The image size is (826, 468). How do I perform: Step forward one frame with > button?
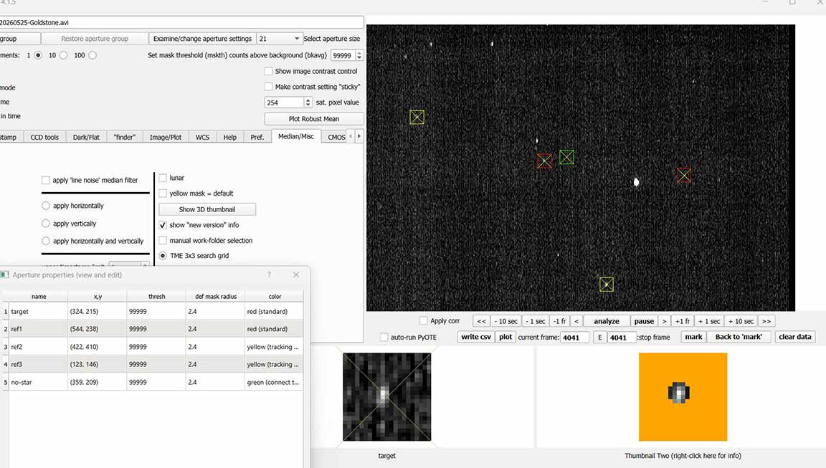click(664, 321)
